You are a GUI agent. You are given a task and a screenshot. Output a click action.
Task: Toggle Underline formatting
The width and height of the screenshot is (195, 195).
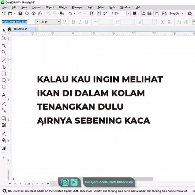coord(87,22)
